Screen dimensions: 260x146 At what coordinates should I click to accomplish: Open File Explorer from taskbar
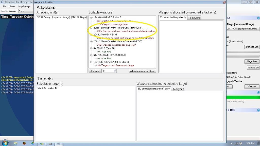(x=15, y=143)
